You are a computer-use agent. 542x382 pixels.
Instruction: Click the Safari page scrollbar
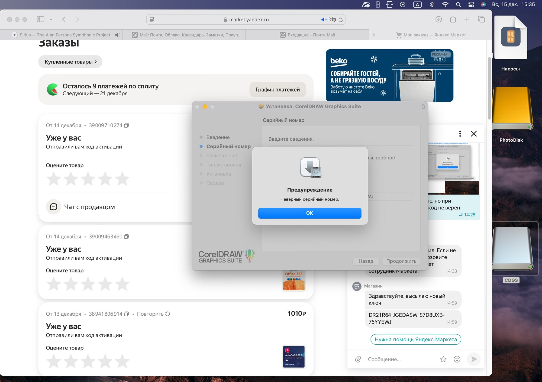tap(489, 88)
